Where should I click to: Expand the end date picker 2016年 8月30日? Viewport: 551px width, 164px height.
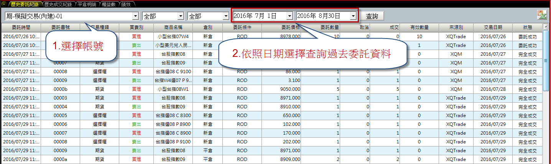coord(353,16)
